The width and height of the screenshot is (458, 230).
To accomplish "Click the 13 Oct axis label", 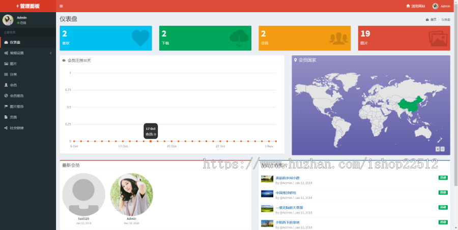I will point(123,146).
